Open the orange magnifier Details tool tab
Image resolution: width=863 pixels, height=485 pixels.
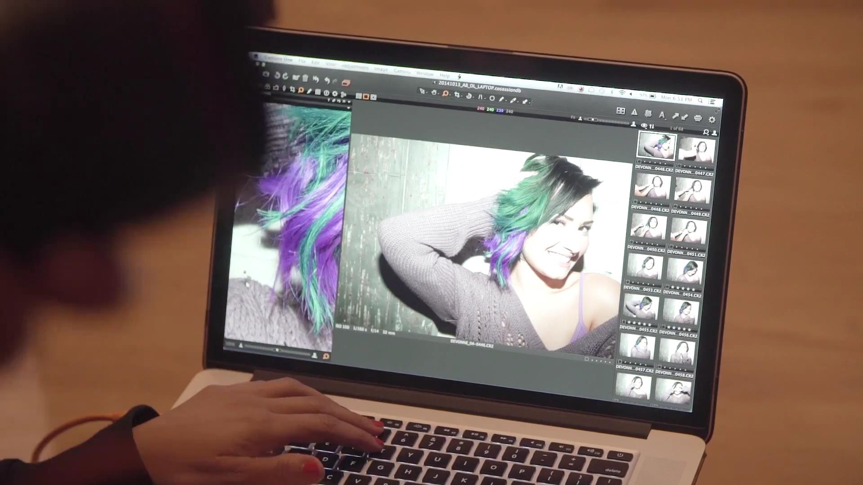(x=301, y=90)
